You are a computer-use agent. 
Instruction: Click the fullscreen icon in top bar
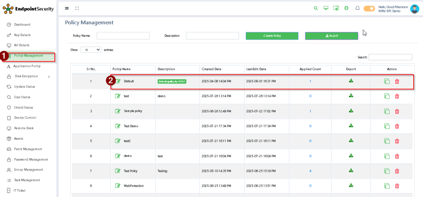click(77, 8)
